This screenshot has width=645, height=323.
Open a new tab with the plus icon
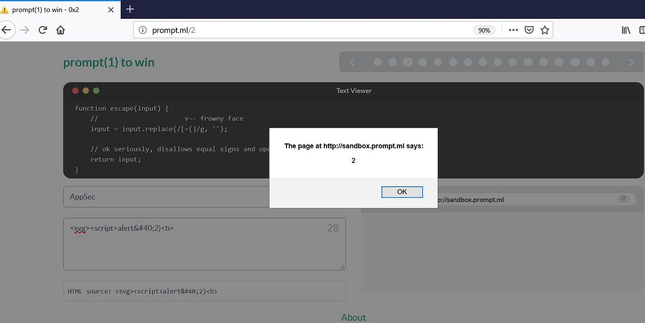(x=129, y=9)
